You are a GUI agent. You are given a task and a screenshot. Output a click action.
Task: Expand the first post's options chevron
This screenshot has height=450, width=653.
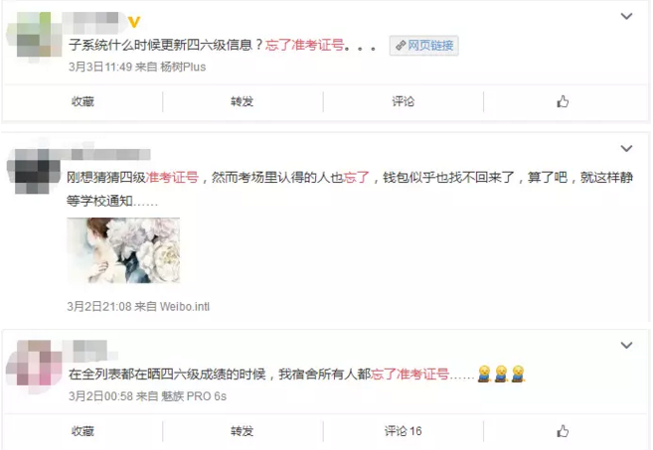click(x=626, y=16)
